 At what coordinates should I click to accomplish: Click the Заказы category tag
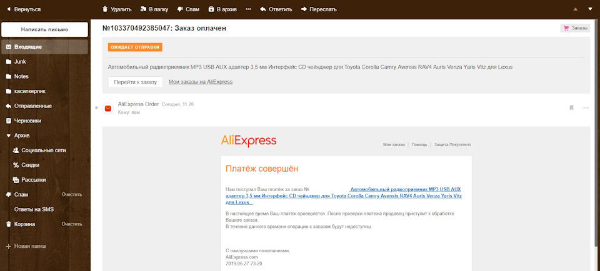[x=575, y=28]
